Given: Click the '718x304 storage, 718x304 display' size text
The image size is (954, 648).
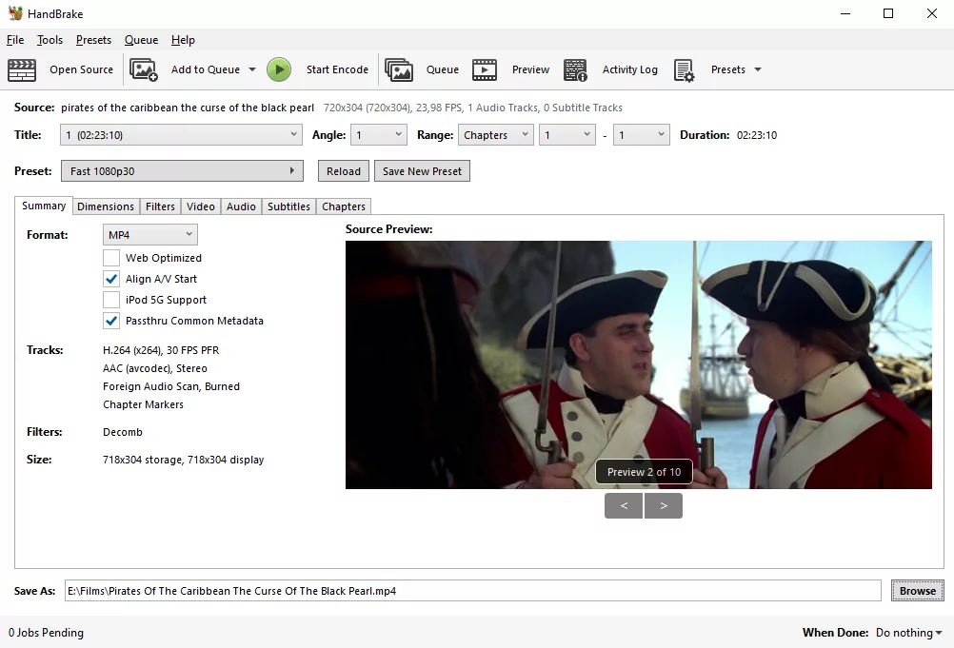Looking at the screenshot, I should (x=183, y=461).
